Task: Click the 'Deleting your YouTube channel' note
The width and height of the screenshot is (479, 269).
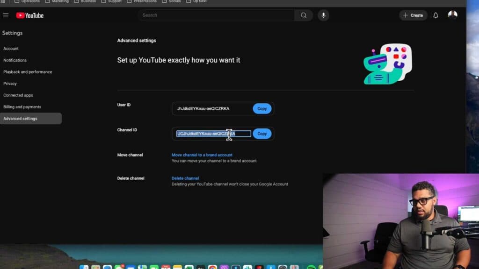Action: tap(230, 184)
